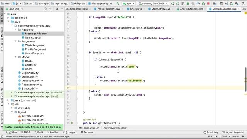
Task: Click Apply Changes and Restart Activity icon
Action: coord(178,3)
